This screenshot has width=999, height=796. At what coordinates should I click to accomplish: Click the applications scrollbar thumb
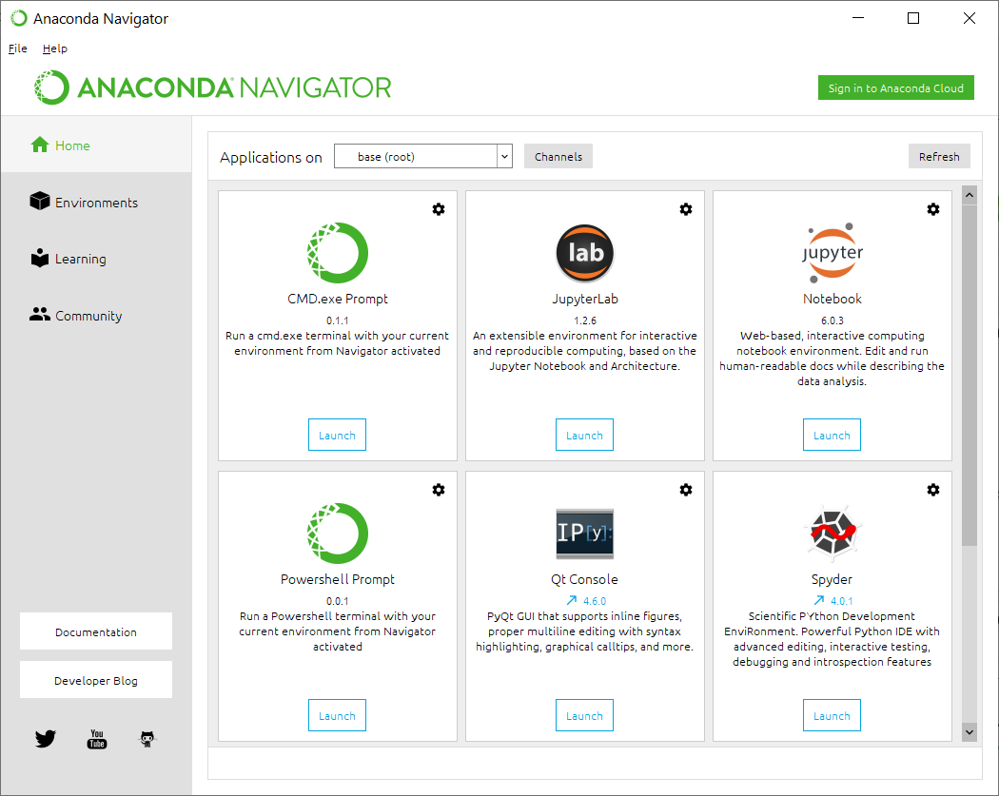click(970, 375)
